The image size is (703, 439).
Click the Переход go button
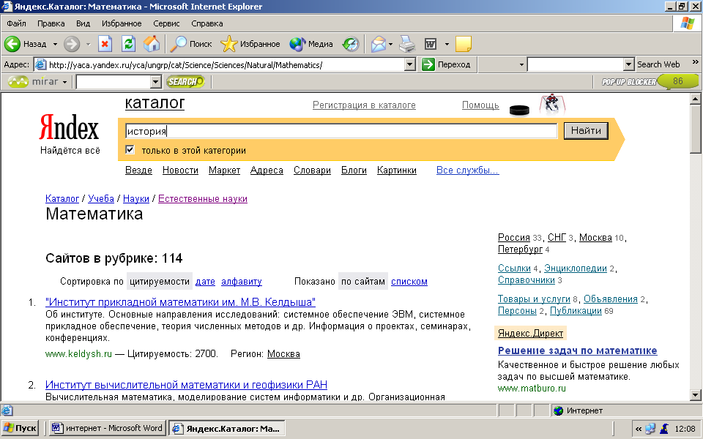(x=446, y=64)
